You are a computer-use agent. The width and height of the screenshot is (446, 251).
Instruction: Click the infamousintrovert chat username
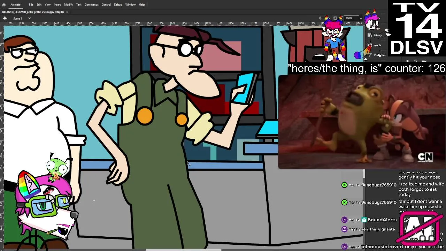(382, 247)
